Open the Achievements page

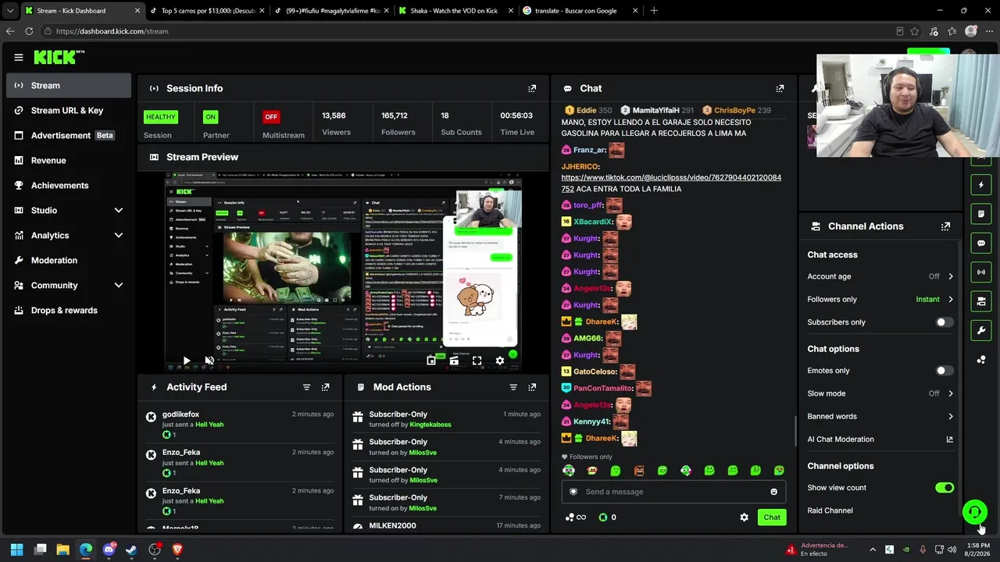click(x=69, y=186)
